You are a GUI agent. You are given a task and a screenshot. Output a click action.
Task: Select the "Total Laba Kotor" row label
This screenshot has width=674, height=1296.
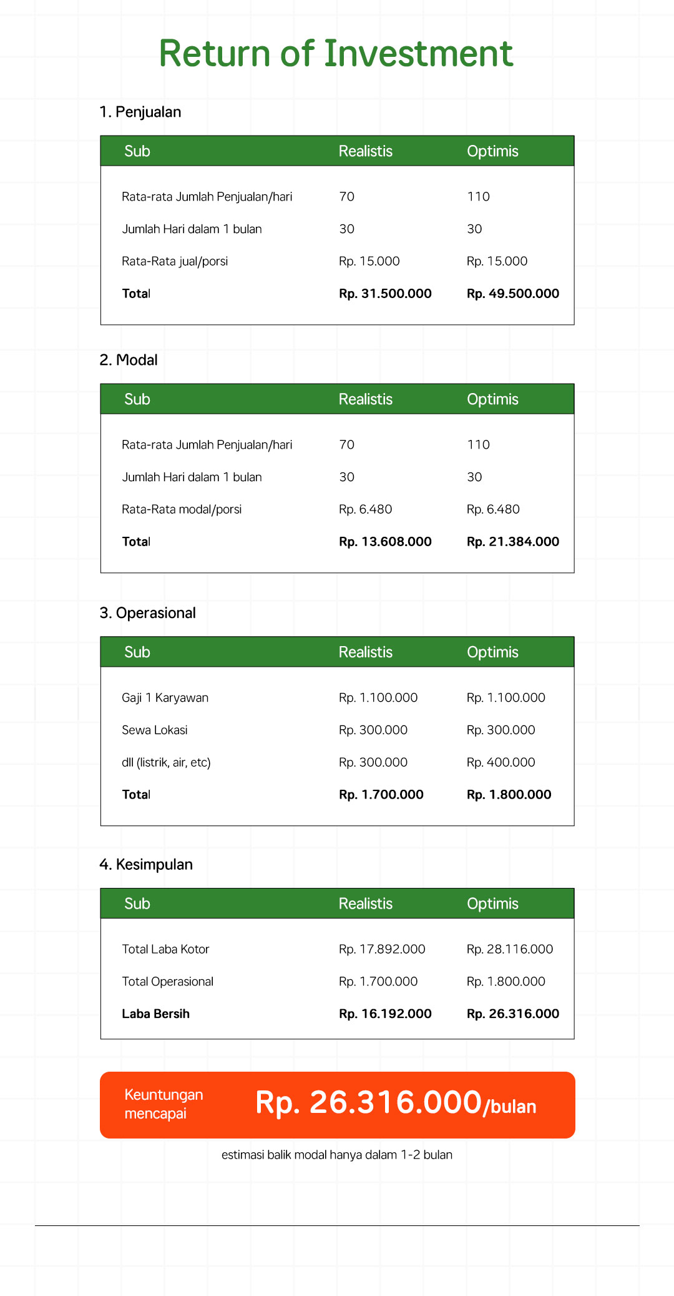(x=165, y=950)
